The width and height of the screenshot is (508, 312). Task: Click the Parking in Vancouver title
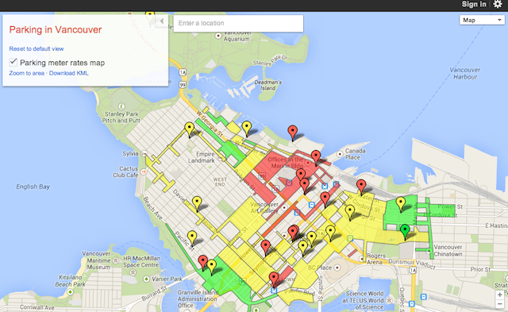point(56,30)
